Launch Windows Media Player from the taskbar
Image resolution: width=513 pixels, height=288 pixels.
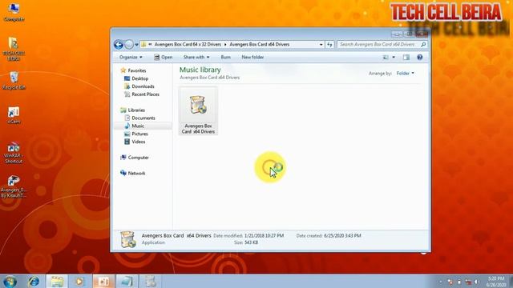tap(79, 281)
